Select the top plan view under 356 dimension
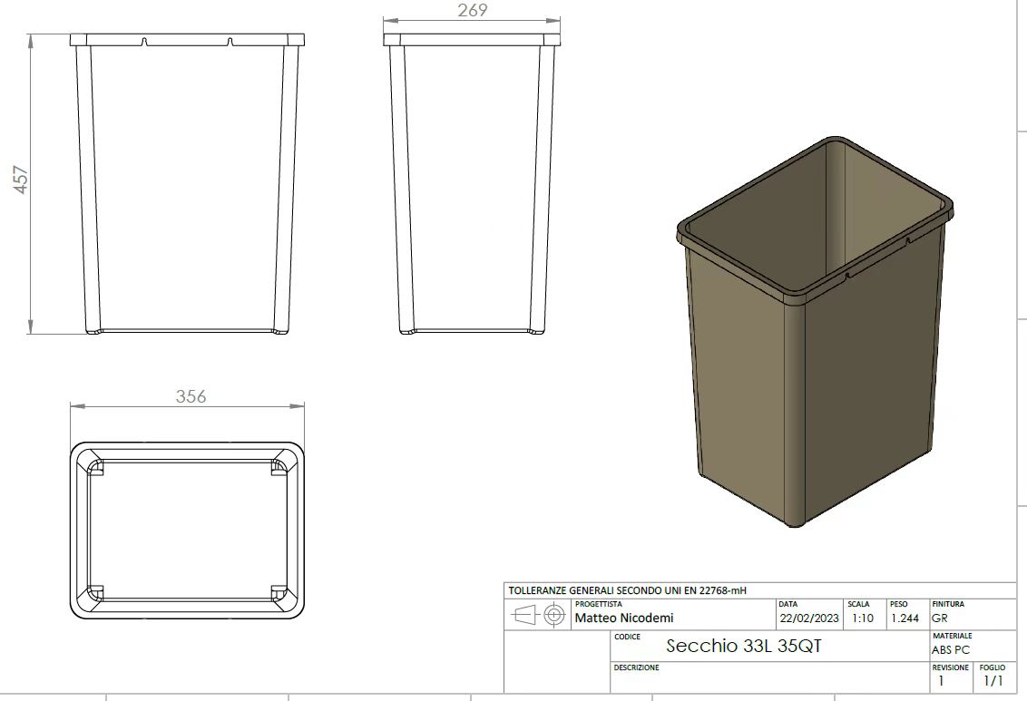This screenshot has width=1027, height=701. (x=188, y=530)
